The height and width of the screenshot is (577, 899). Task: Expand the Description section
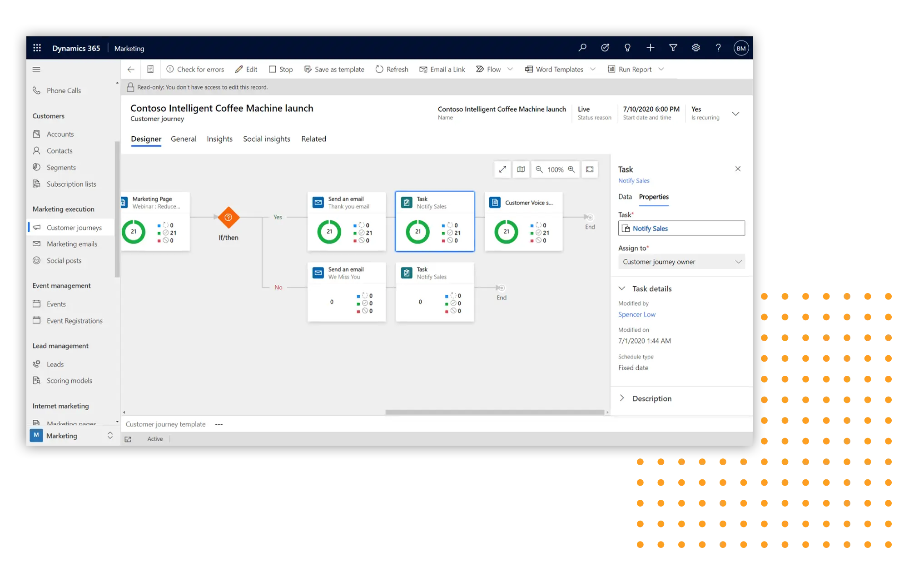(622, 398)
